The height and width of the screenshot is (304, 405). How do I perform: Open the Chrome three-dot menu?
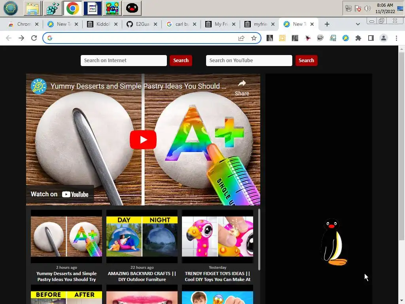click(x=396, y=38)
